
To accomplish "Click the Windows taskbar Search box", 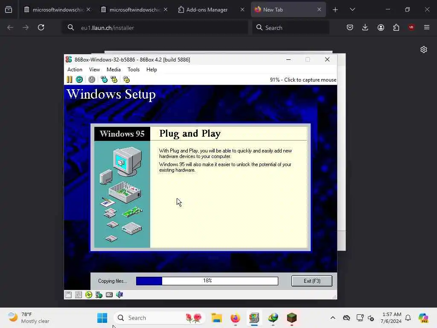I will coord(160,318).
